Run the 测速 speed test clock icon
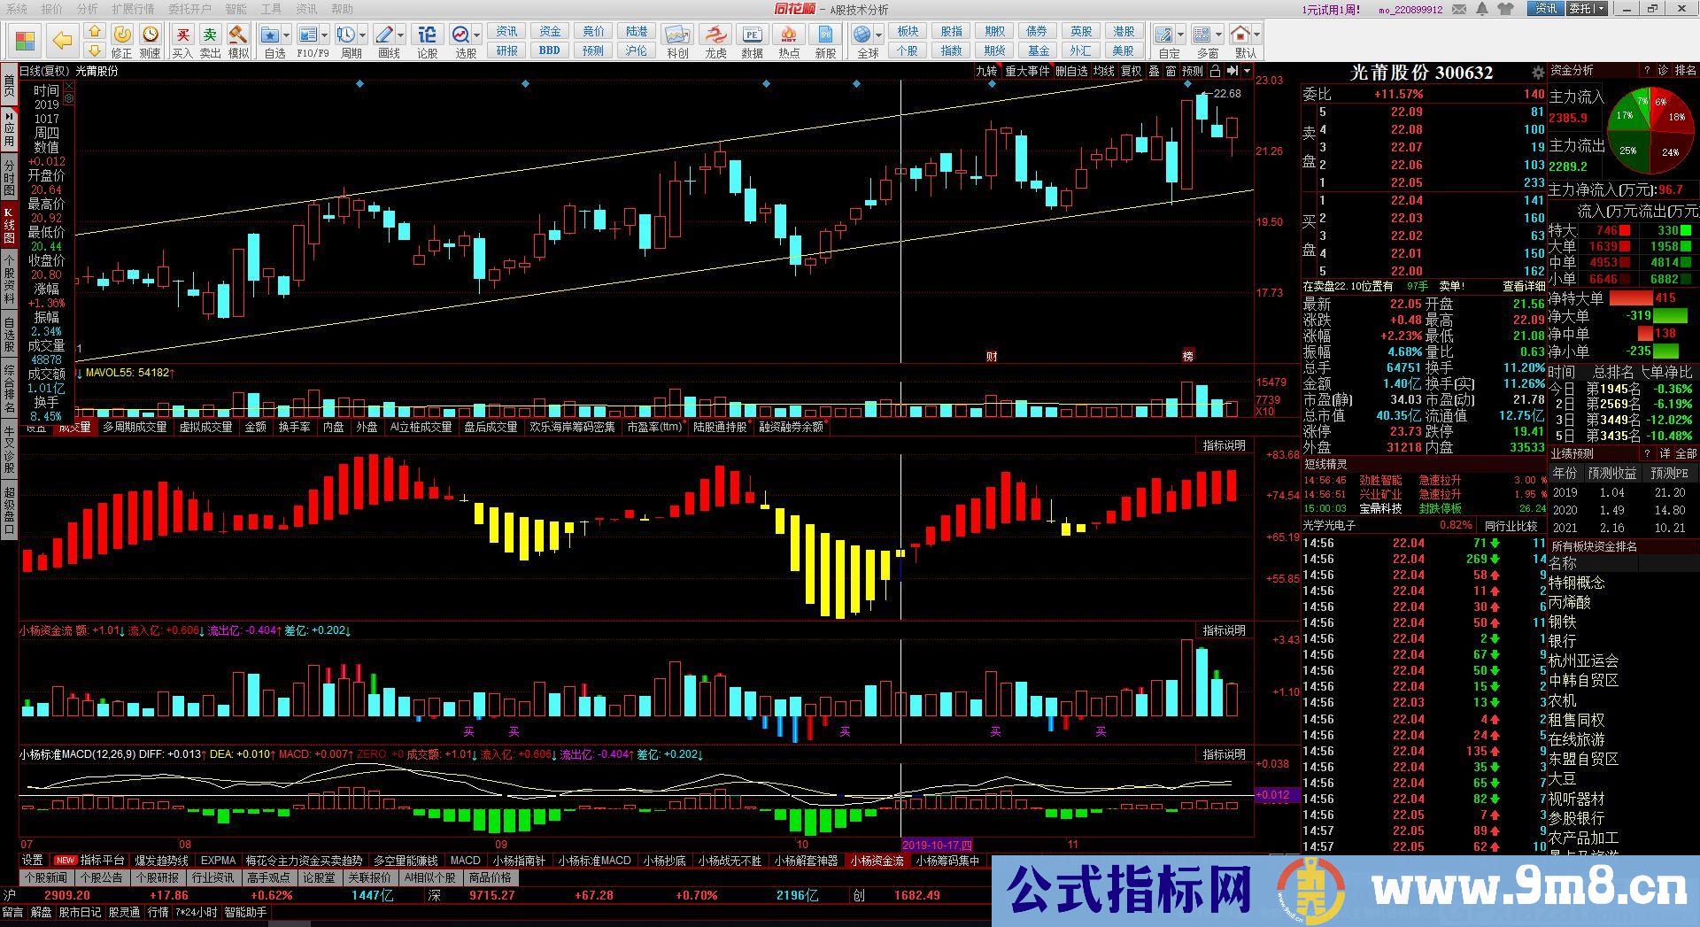The height and width of the screenshot is (927, 1700). coord(151,42)
